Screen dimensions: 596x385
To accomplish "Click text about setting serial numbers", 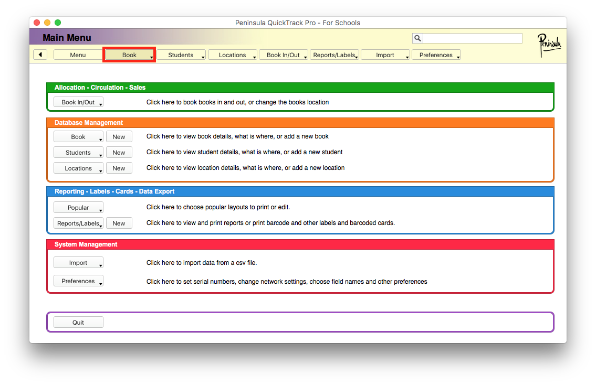I will (x=287, y=282).
